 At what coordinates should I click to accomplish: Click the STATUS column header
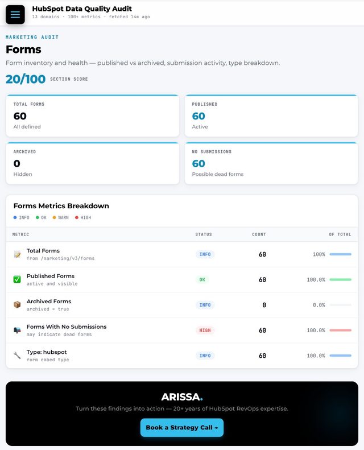click(204, 234)
